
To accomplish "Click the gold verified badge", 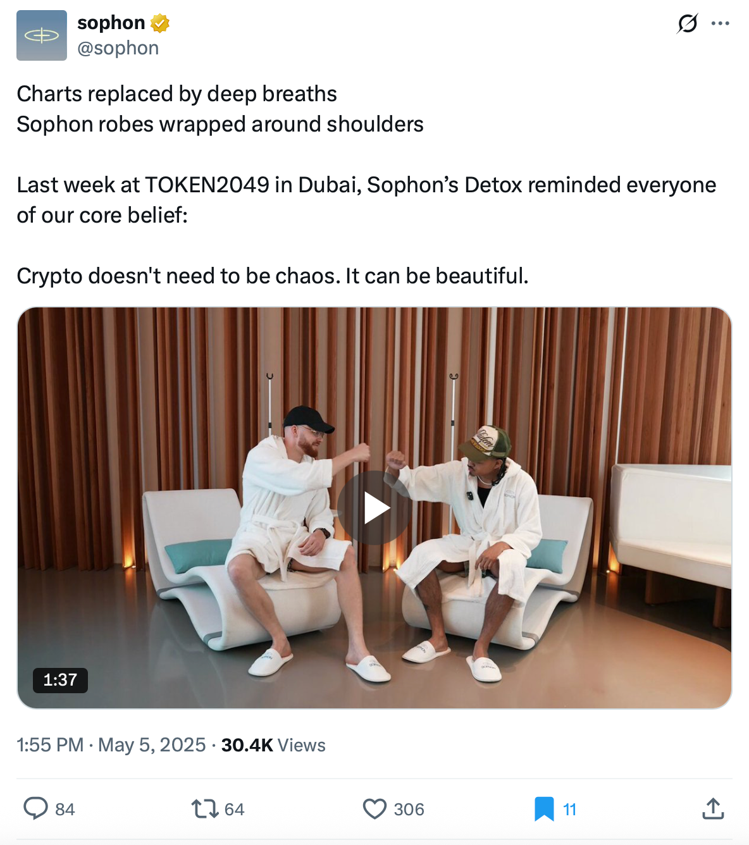I will pyautogui.click(x=160, y=23).
